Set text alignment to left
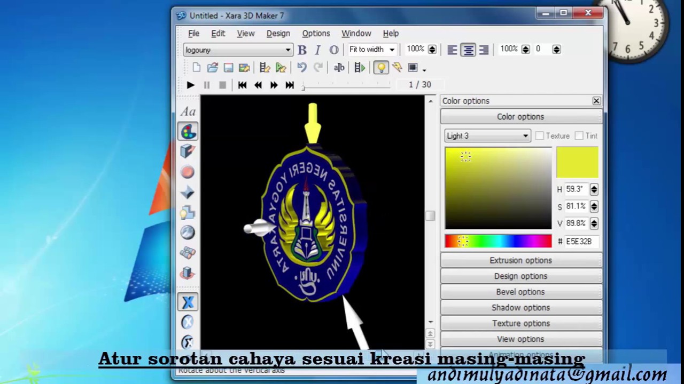The width and height of the screenshot is (684, 384). (x=452, y=50)
